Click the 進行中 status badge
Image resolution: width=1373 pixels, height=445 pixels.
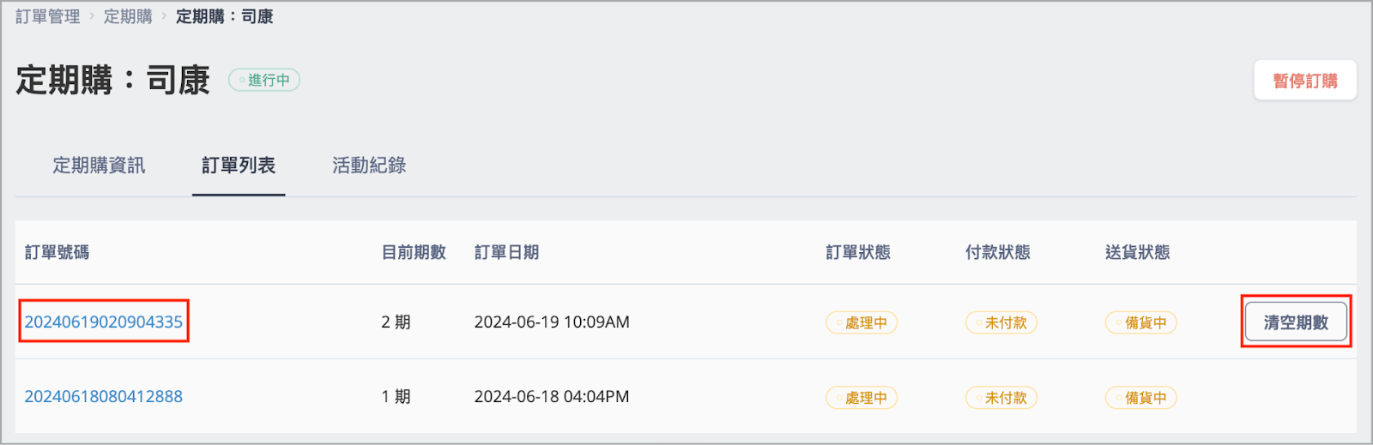[264, 80]
